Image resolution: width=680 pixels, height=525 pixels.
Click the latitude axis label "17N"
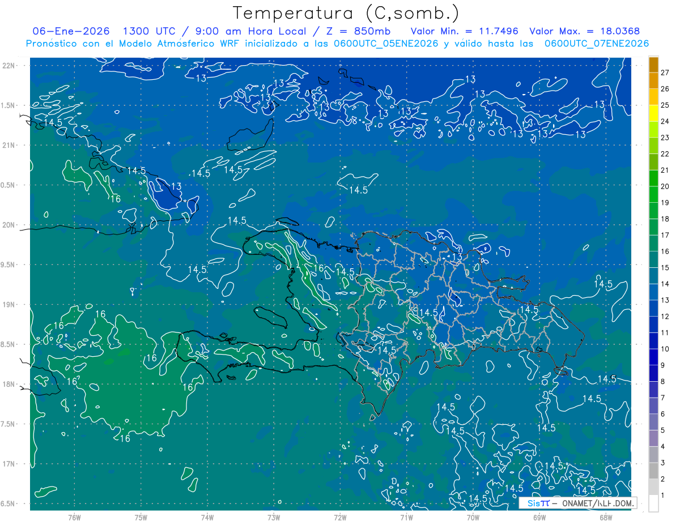[x=8, y=464]
